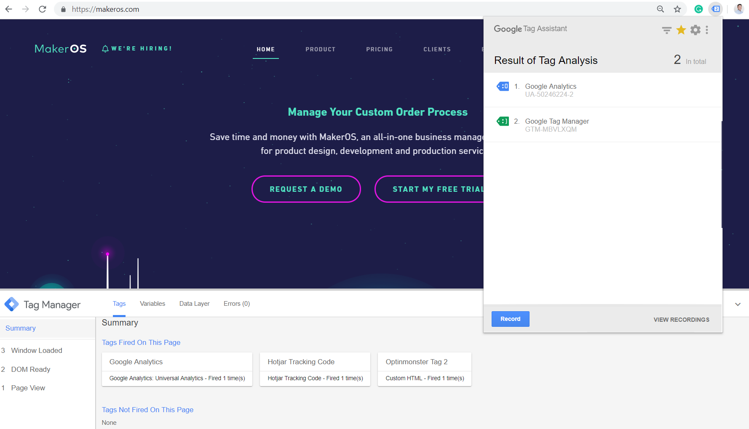Collapse the Tag Manager debug panel chevron
This screenshot has height=429, width=749.
pos(738,304)
